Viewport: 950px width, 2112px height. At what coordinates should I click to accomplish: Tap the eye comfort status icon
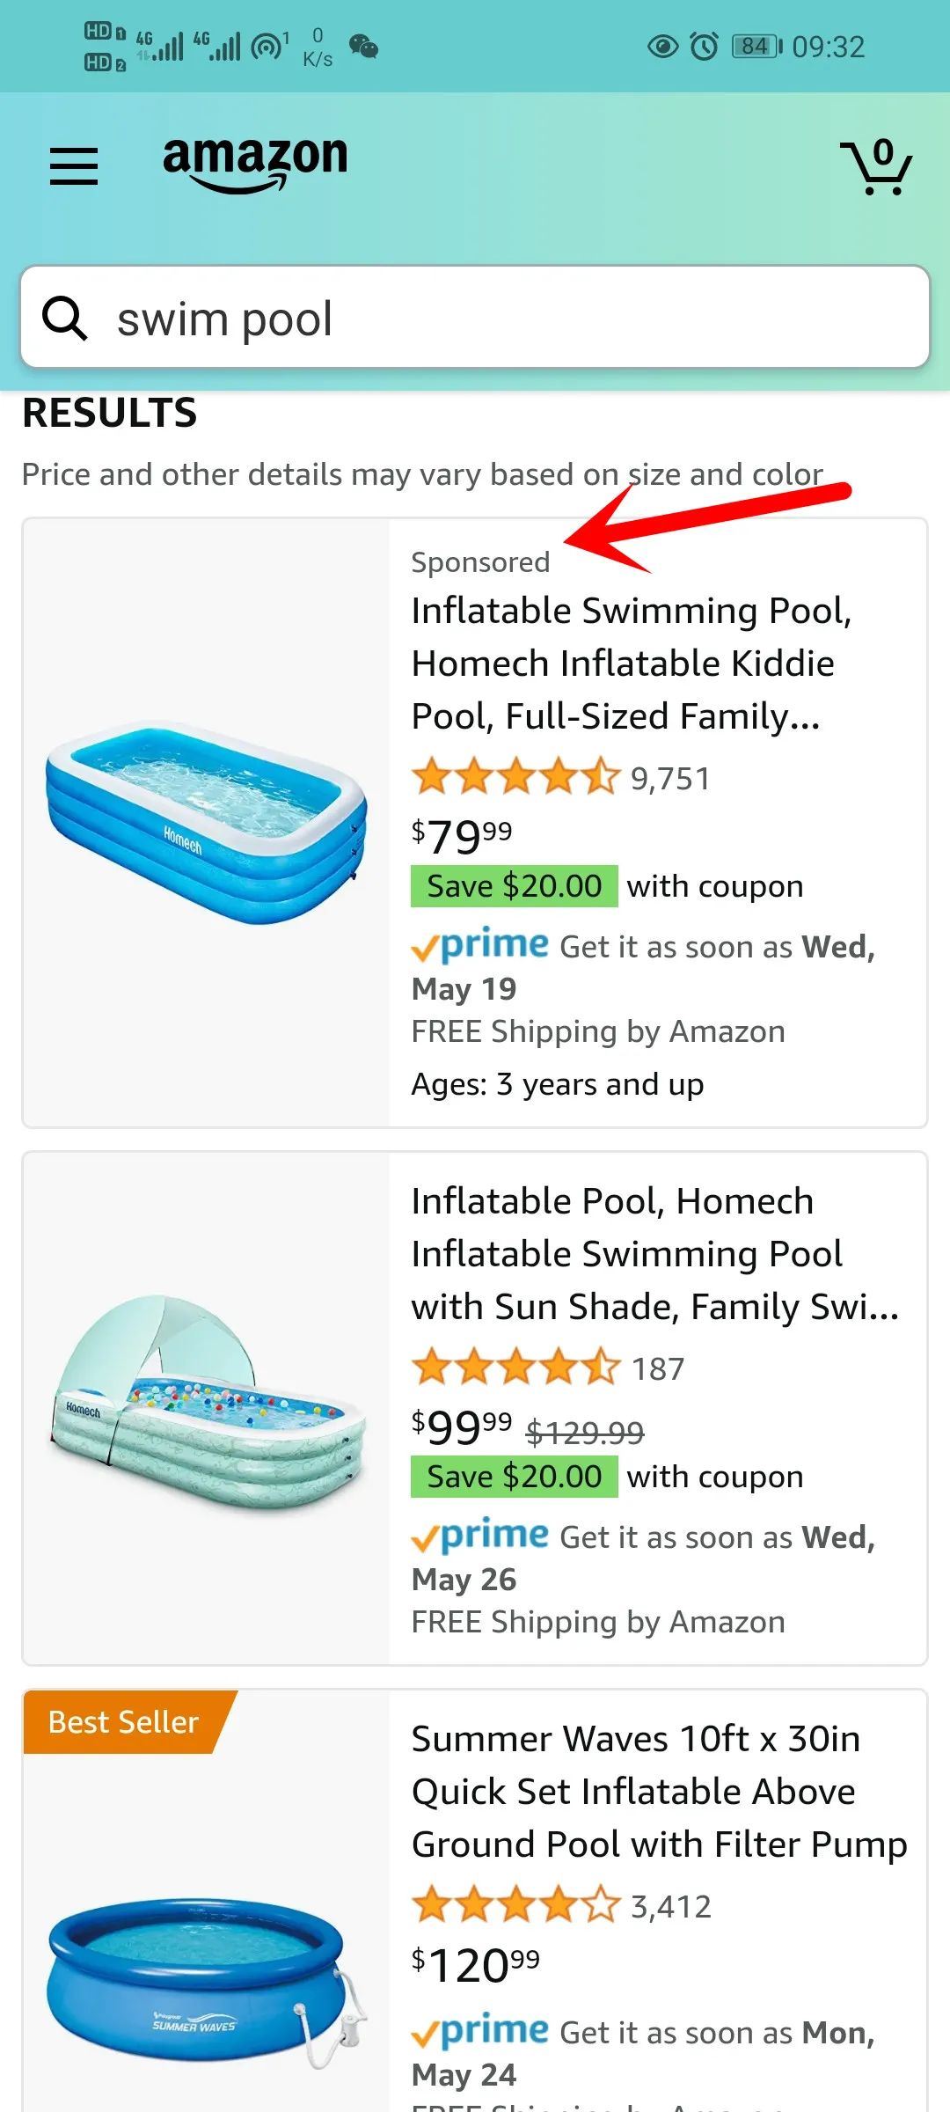point(662,46)
